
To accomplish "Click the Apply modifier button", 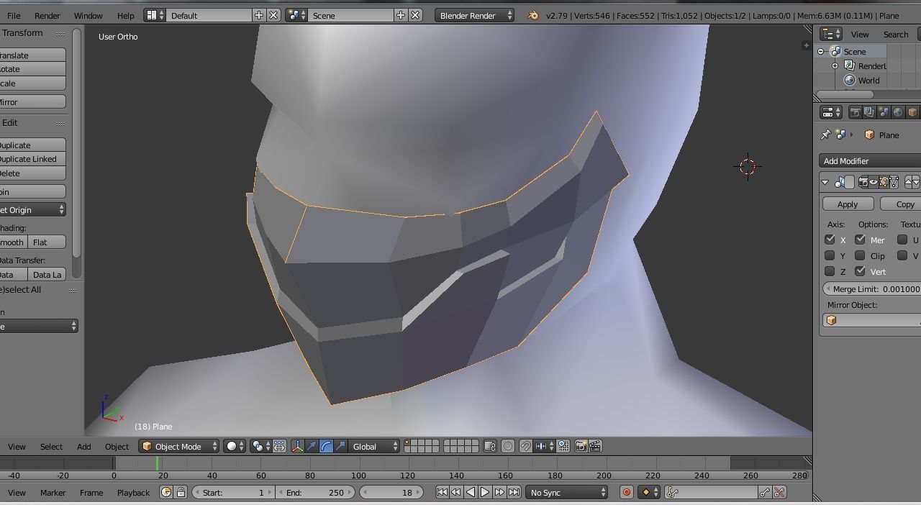I will 848,204.
